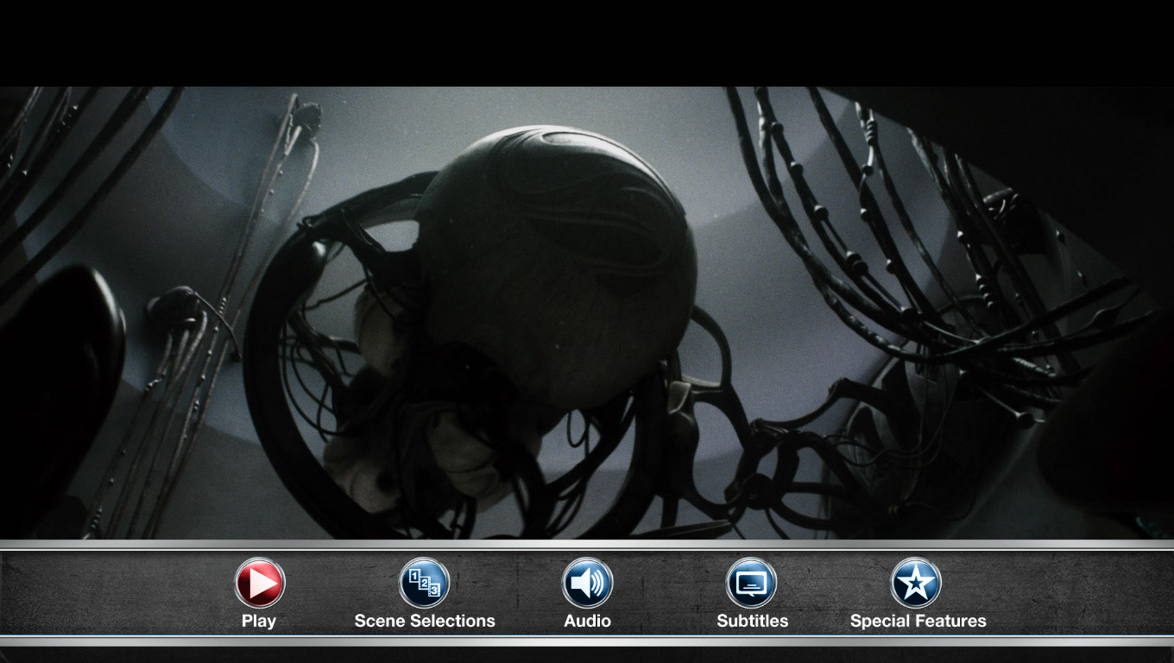The width and height of the screenshot is (1174, 663).
Task: Start the movie with the Play label
Action: click(259, 621)
